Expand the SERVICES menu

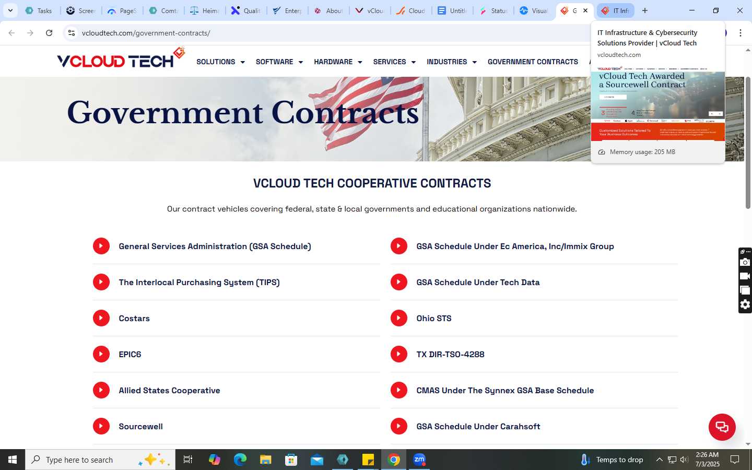point(394,62)
